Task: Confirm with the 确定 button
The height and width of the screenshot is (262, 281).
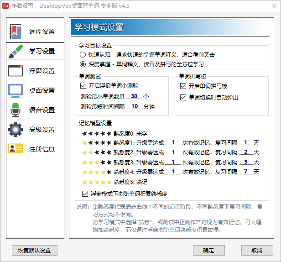Action: [209, 250]
